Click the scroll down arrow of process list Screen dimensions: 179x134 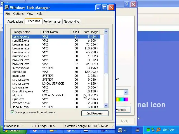click(x=106, y=105)
